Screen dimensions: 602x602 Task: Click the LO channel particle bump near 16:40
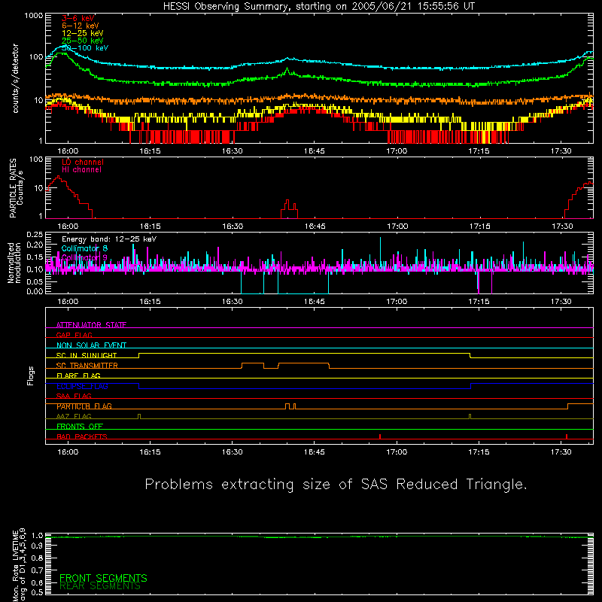click(290, 209)
